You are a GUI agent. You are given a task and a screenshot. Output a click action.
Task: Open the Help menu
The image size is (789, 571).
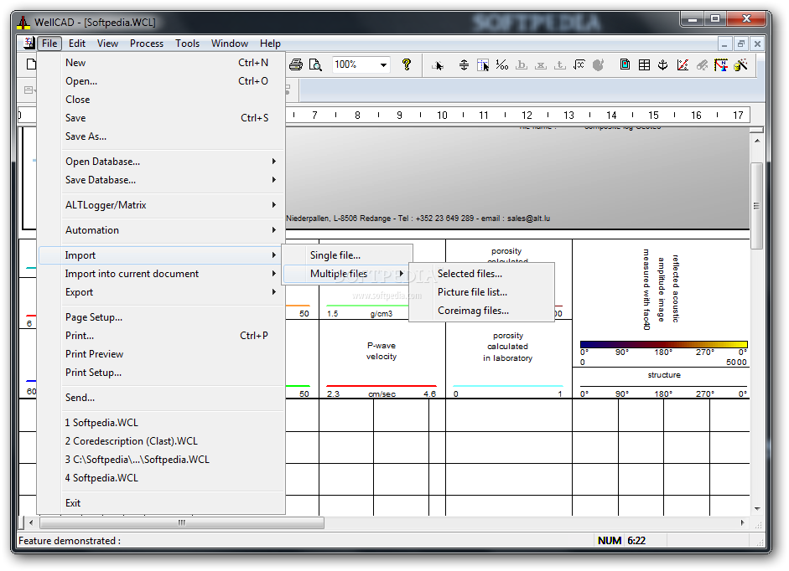(x=270, y=44)
